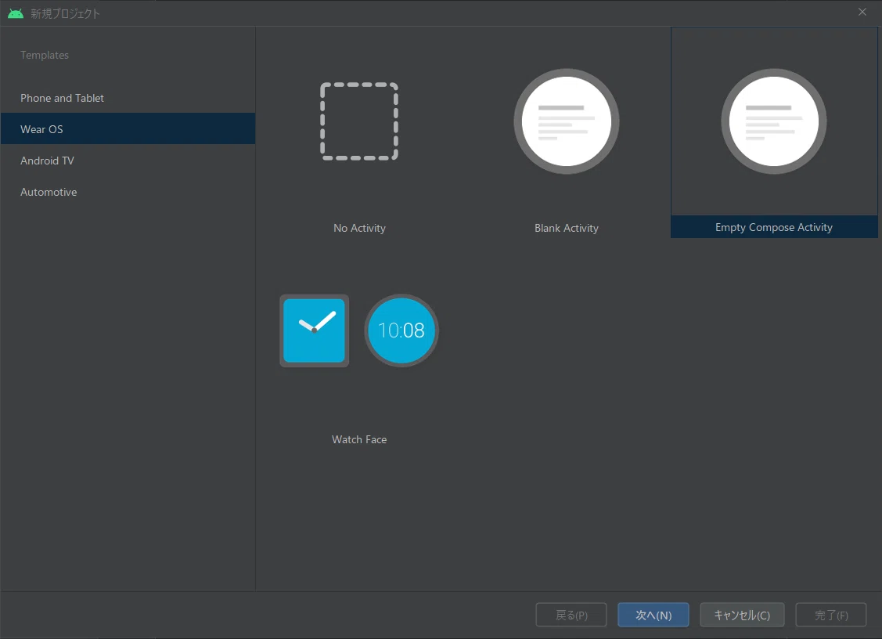Pick the Empty Compose Activity watch icon
Screen dimensions: 882x639
pyautogui.click(x=774, y=121)
